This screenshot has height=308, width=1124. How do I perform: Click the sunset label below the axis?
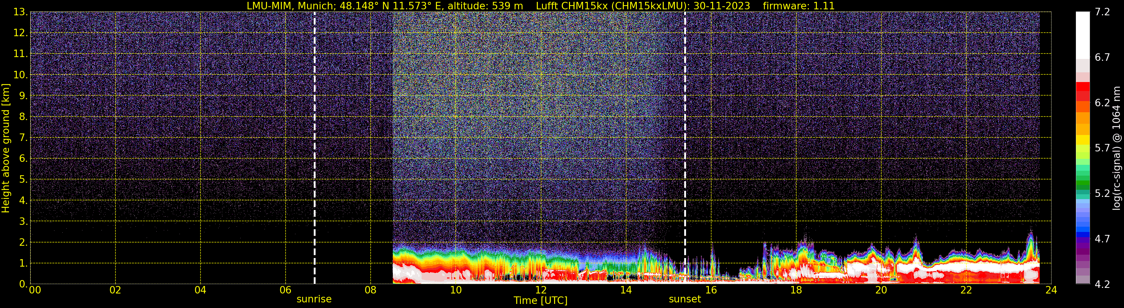685,299
